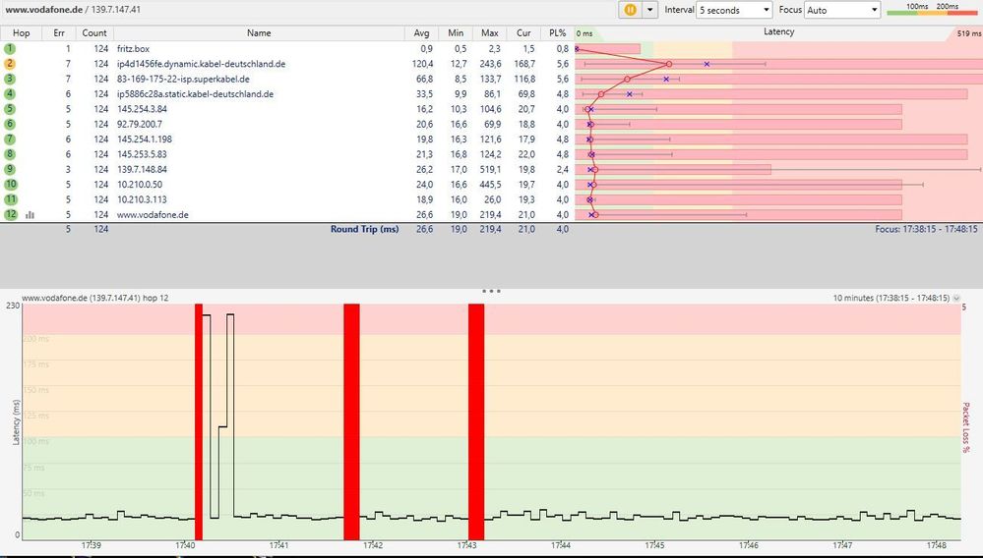Sort by the Name column header
The width and height of the screenshot is (983, 558).
pyautogui.click(x=259, y=33)
